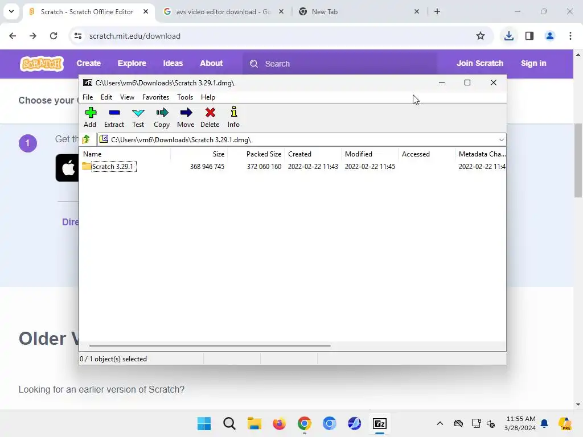583x437 pixels.
Task: Open the Ideas link on Scratch site
Action: tap(173, 64)
